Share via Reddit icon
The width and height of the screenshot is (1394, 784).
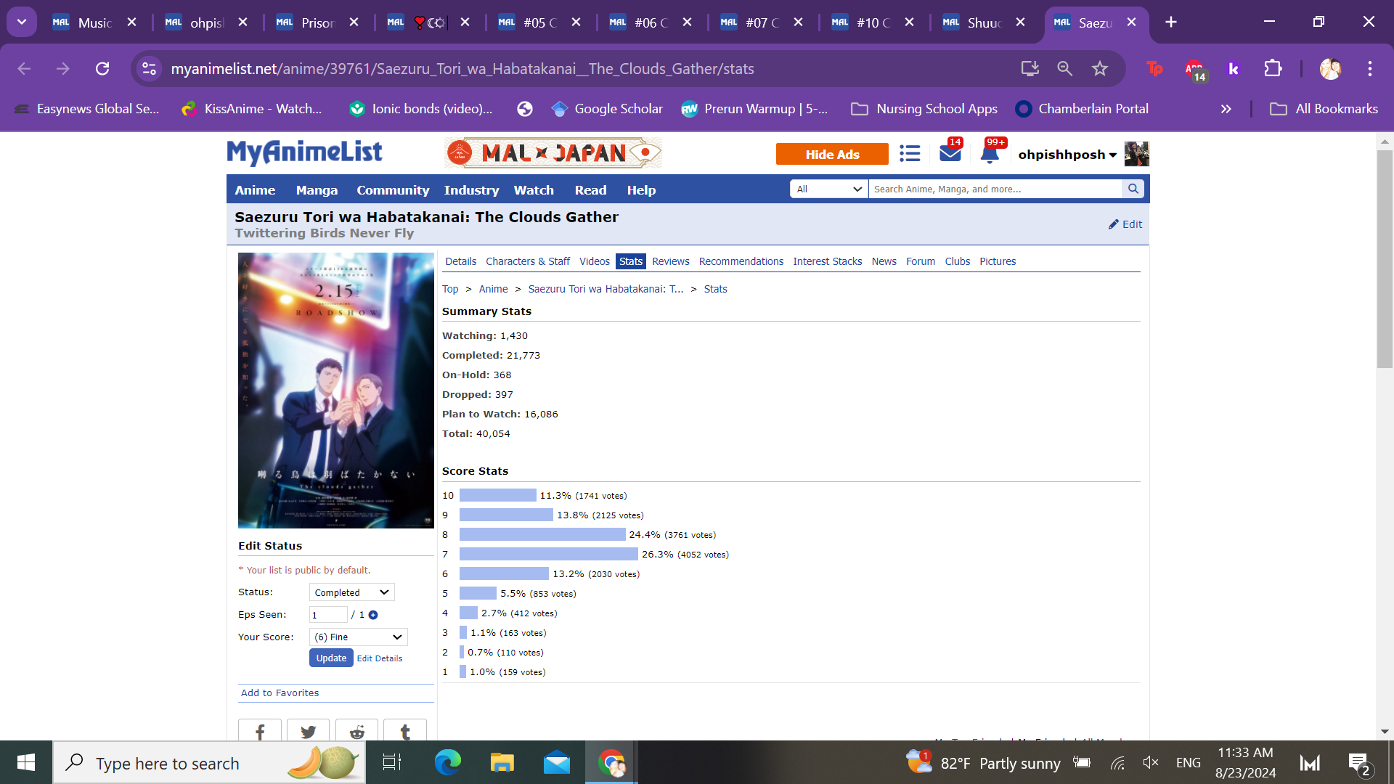pos(356,732)
